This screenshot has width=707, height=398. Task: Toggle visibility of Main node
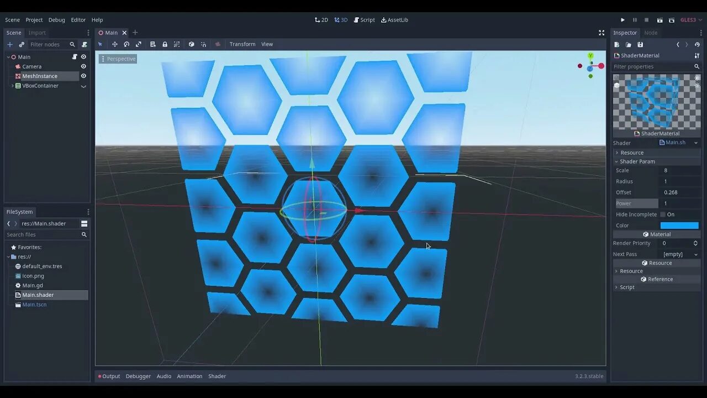point(84,57)
